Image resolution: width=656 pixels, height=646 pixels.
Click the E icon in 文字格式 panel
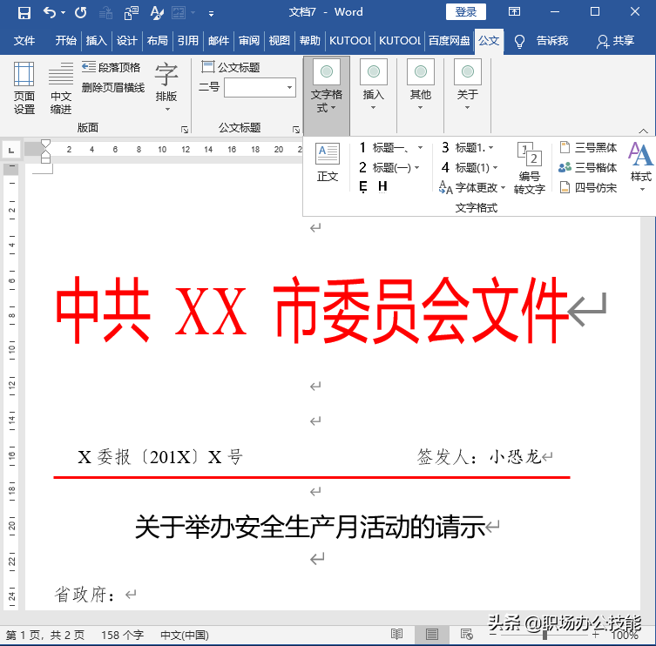pos(362,186)
